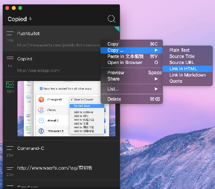Screen dimensions: 215x189
Task: Select Plain Text in the submenu
Action: (x=188, y=50)
